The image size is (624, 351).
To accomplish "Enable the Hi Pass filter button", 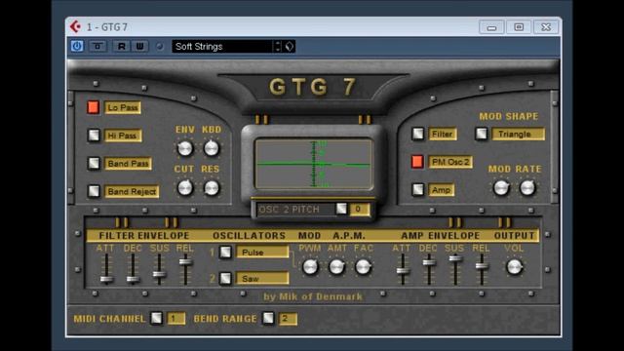I will coord(94,136).
